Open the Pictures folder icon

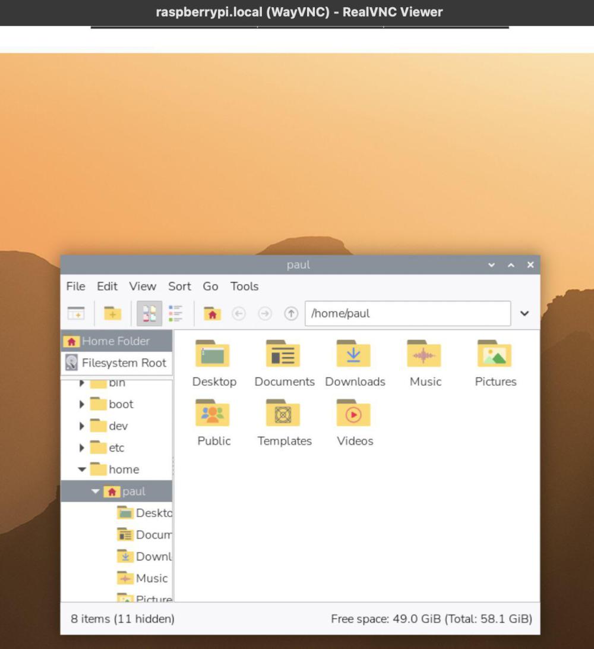click(494, 355)
